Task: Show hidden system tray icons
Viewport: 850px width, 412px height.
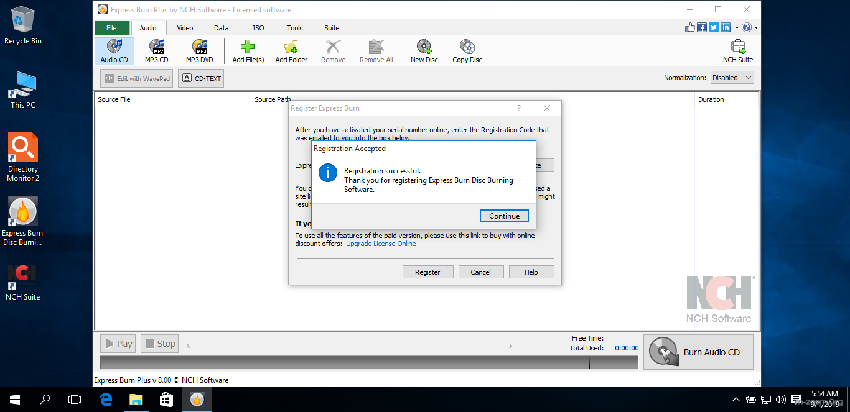Action: (736, 400)
